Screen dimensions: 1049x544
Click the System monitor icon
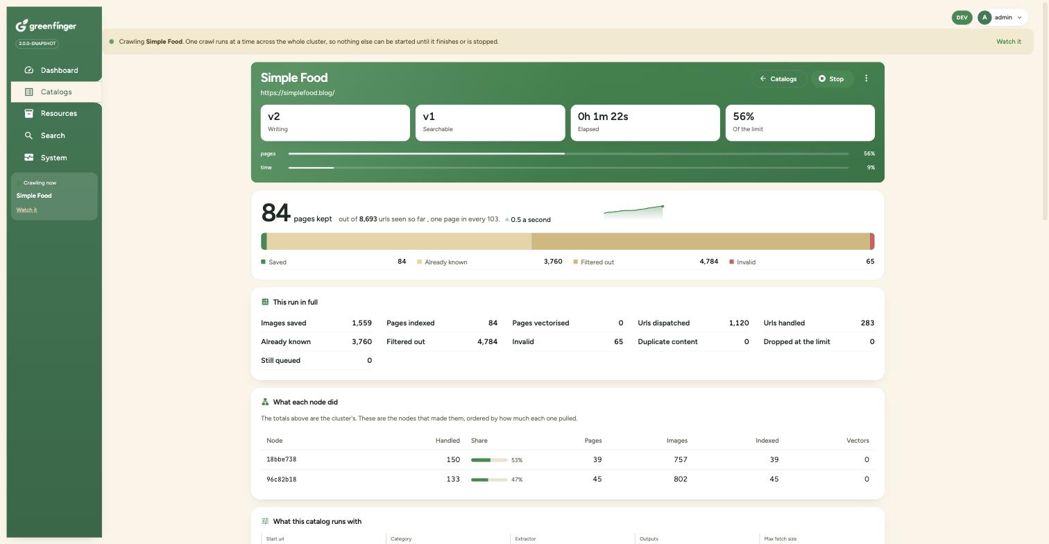(28, 158)
